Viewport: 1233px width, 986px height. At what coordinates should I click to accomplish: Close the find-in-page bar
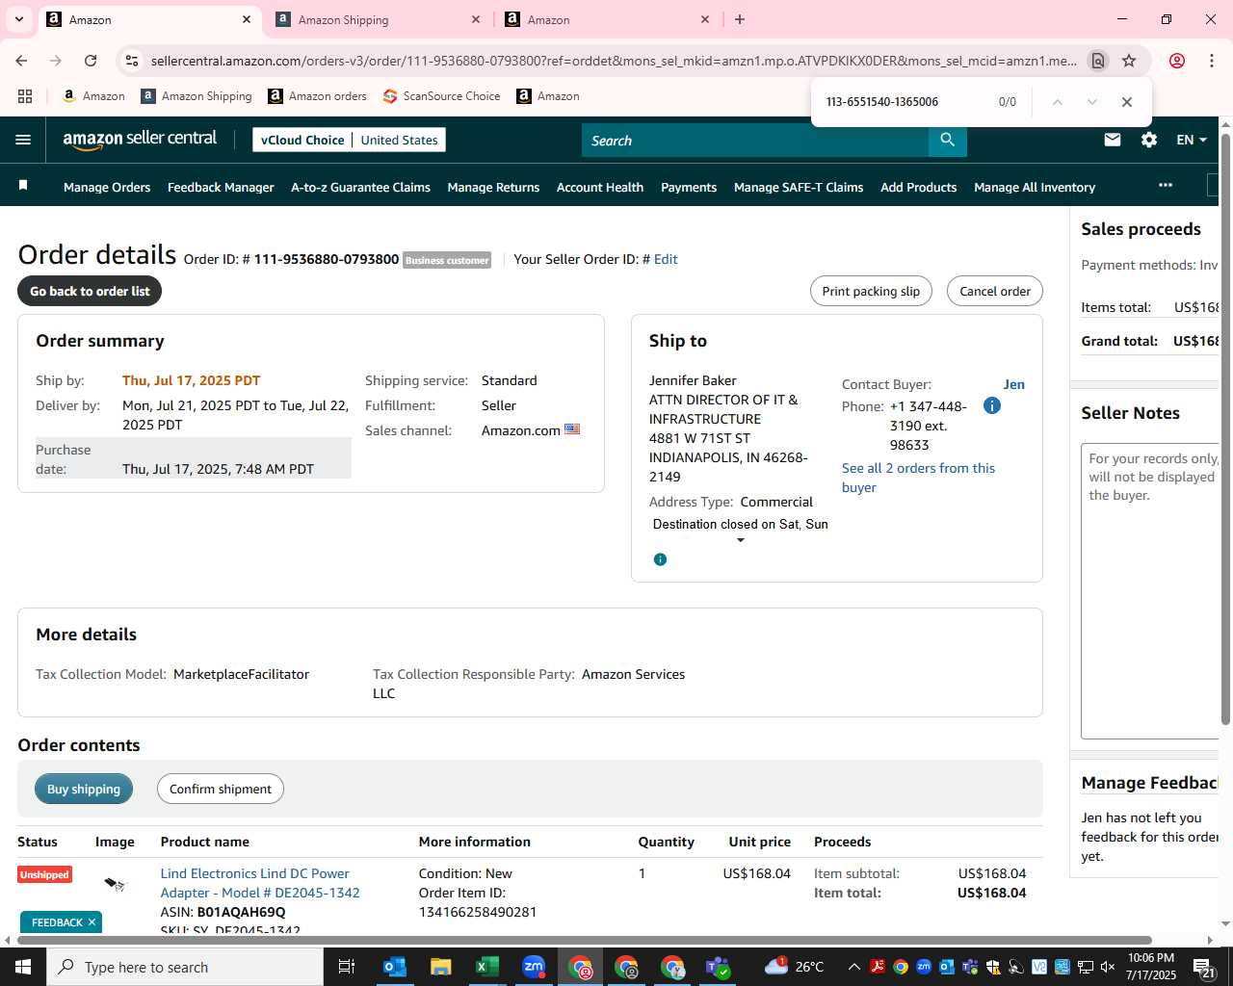coord(1127,102)
